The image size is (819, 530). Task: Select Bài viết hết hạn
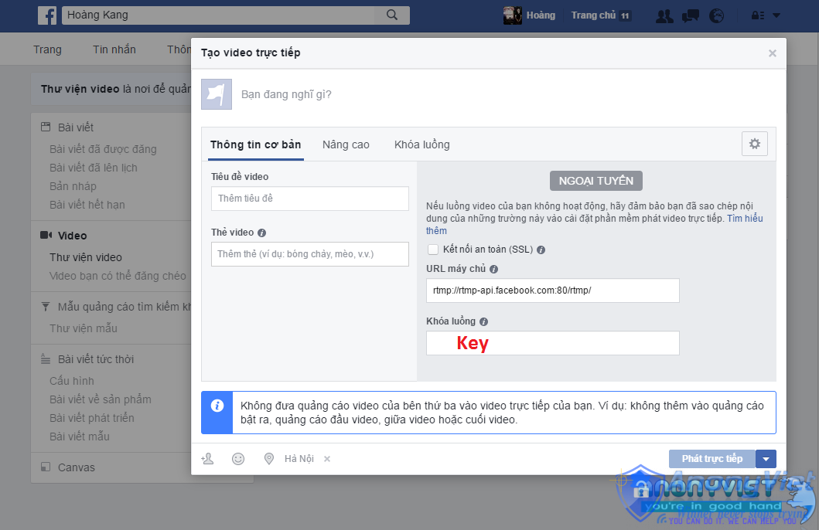pos(87,205)
